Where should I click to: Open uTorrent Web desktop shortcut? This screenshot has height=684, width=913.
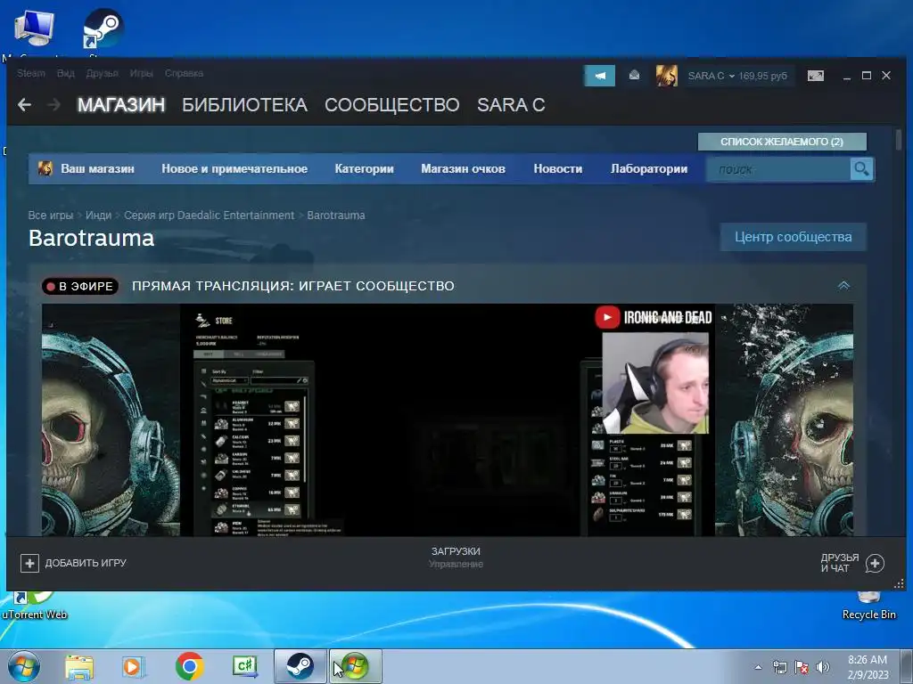coord(34,606)
